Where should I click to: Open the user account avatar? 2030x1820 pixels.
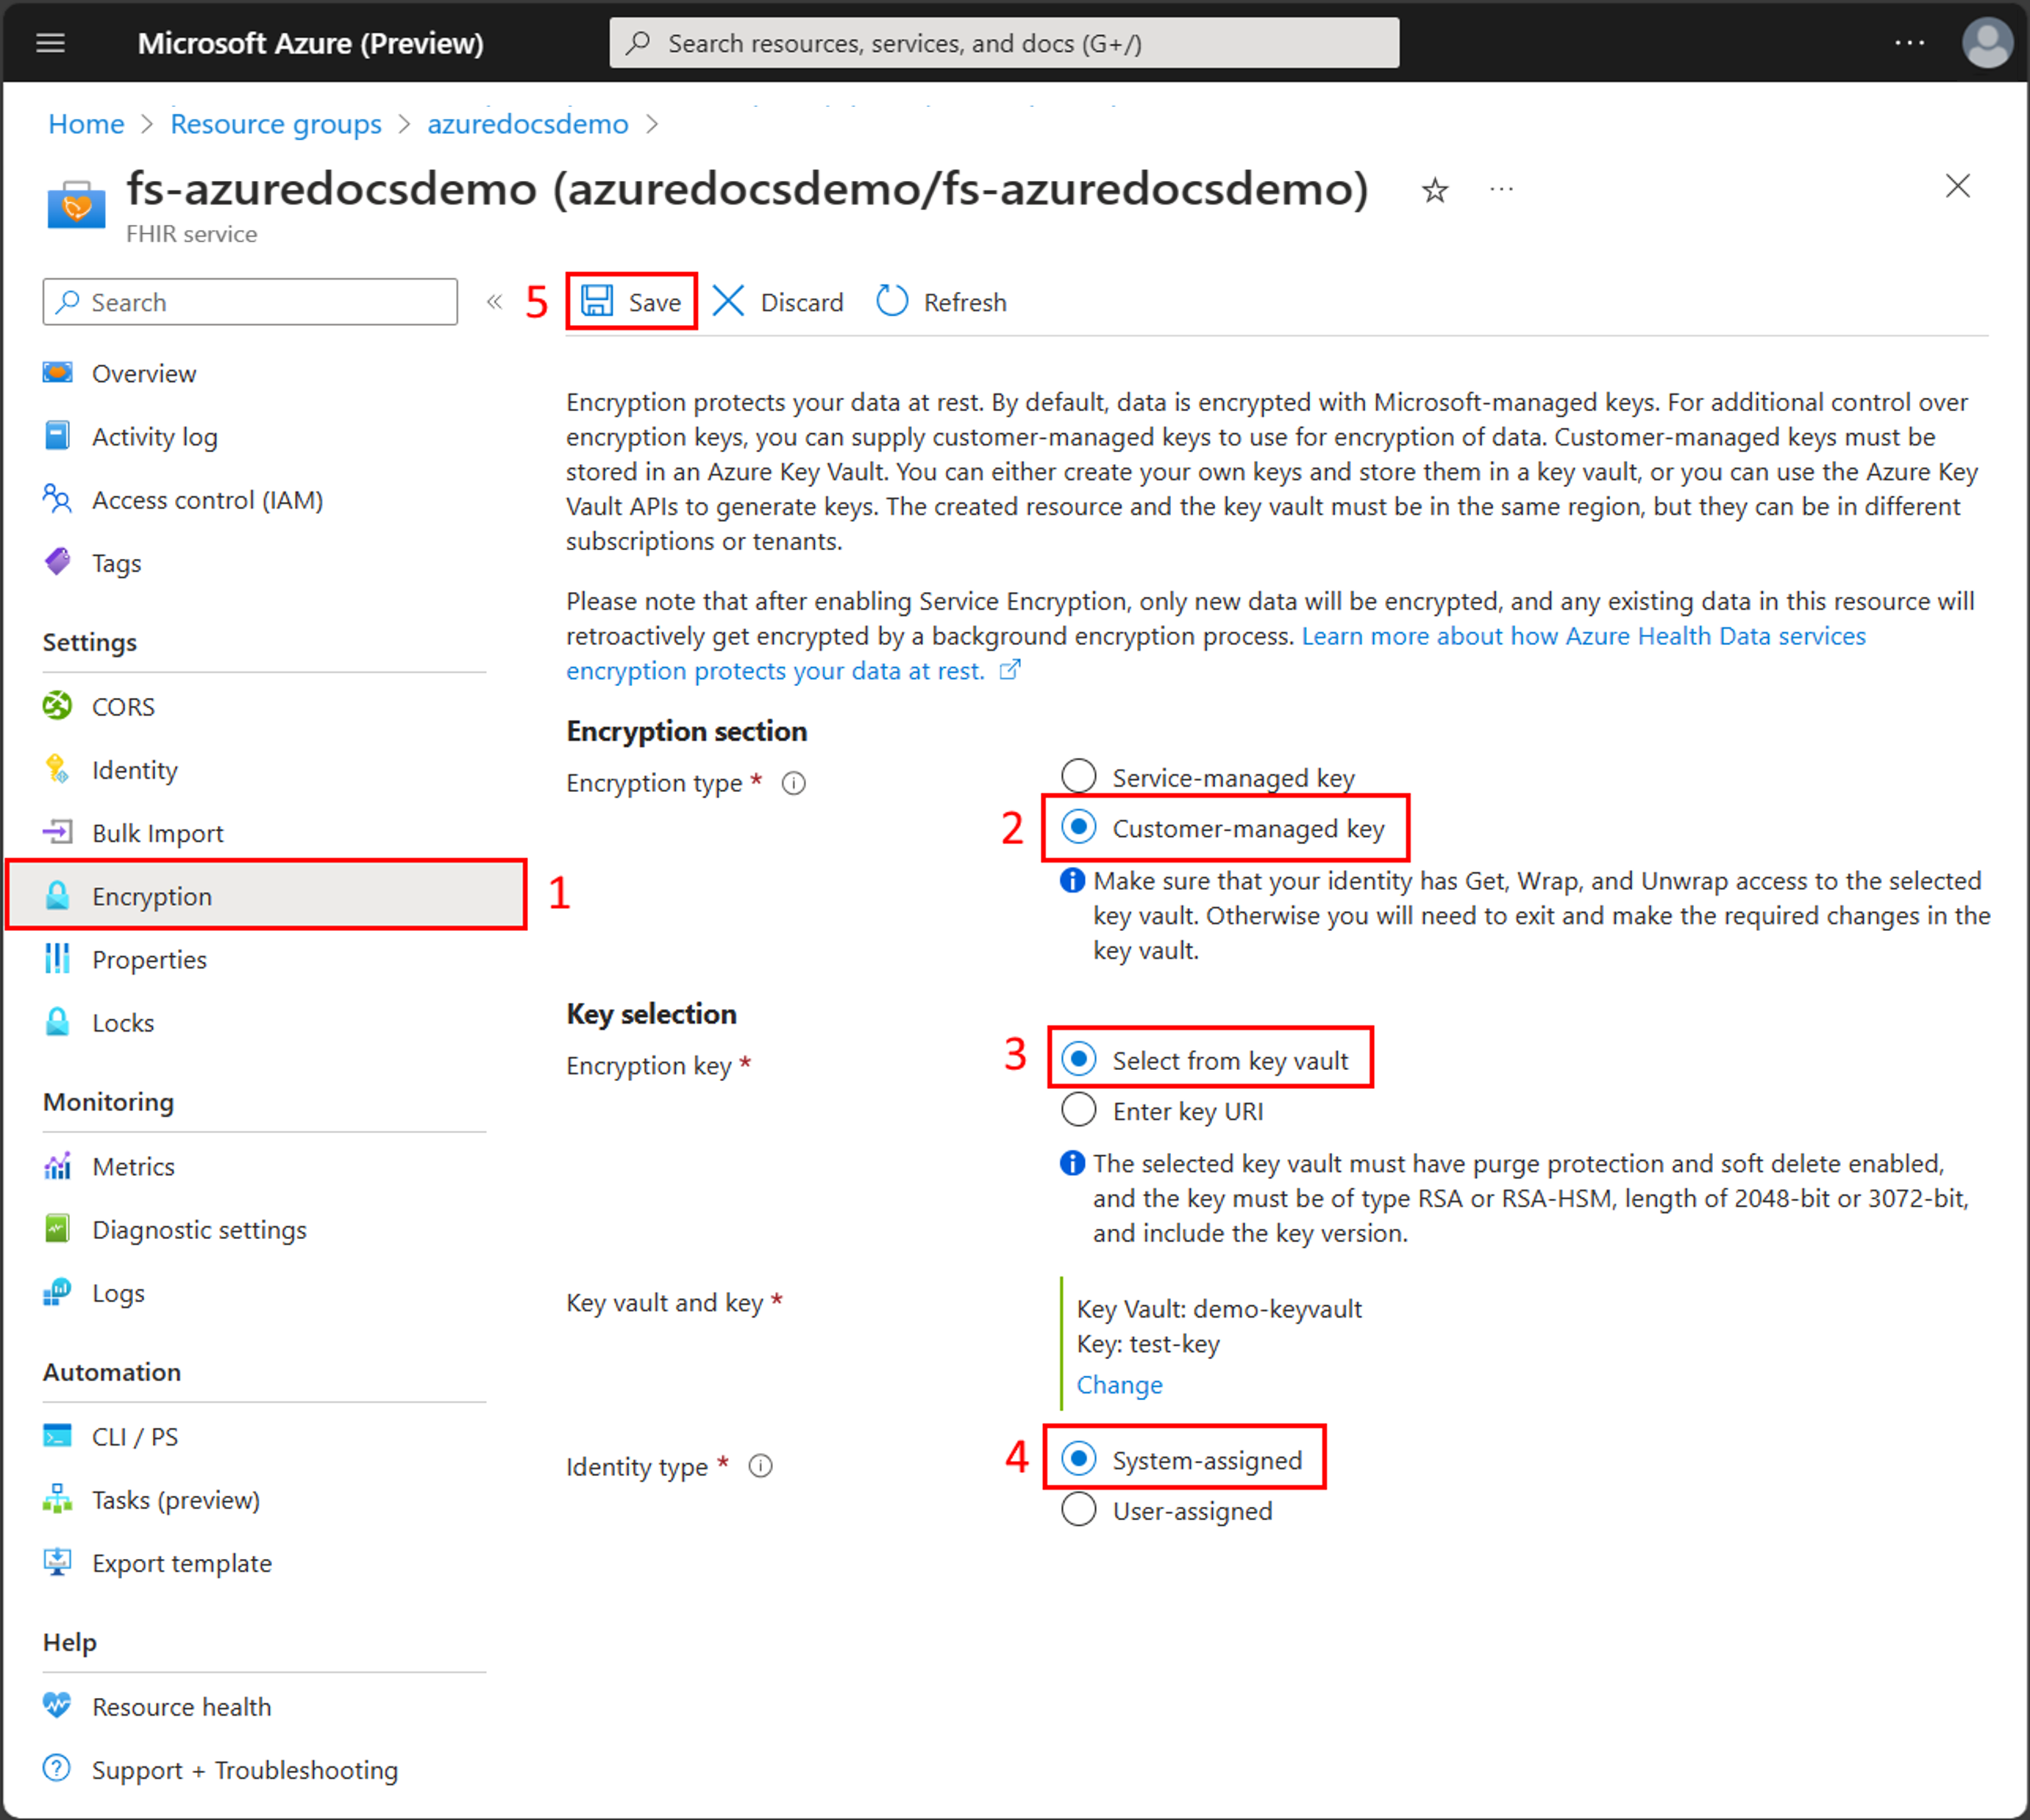pos(1986,43)
